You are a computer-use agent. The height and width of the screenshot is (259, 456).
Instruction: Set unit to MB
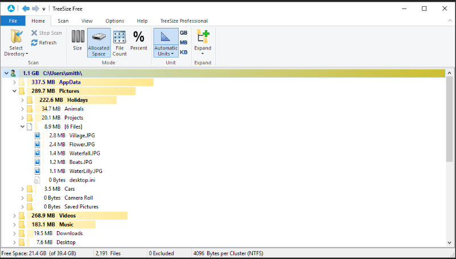coord(184,43)
